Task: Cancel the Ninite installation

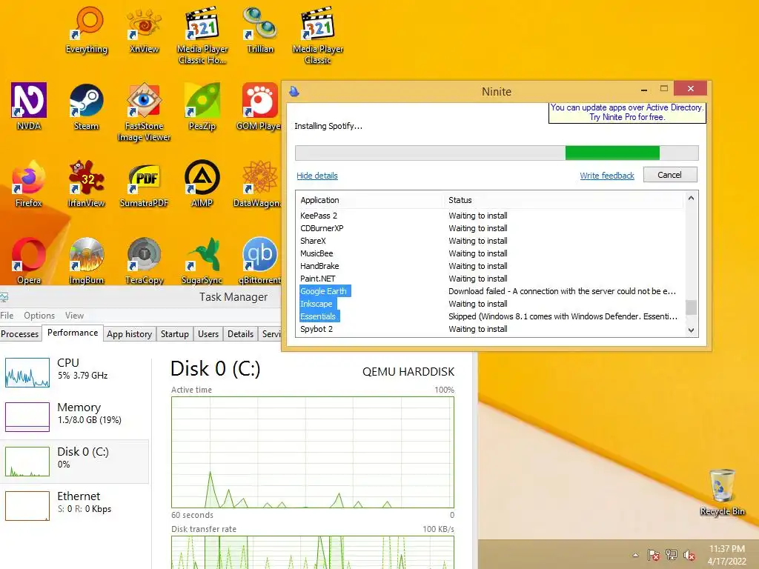Action: 670,175
